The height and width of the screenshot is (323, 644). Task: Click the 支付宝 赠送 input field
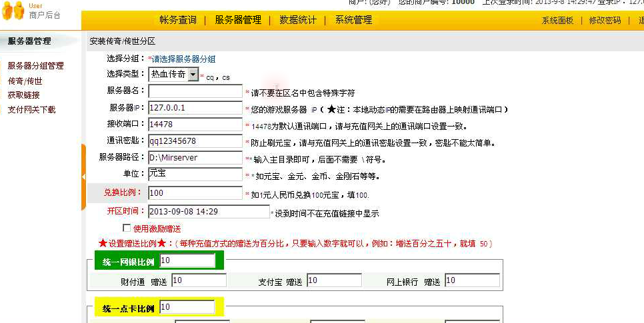(334, 280)
